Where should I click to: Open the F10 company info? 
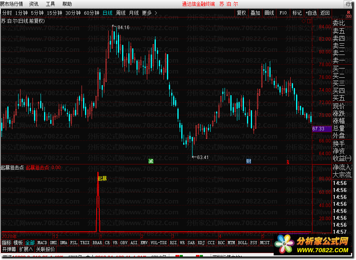[283, 13]
